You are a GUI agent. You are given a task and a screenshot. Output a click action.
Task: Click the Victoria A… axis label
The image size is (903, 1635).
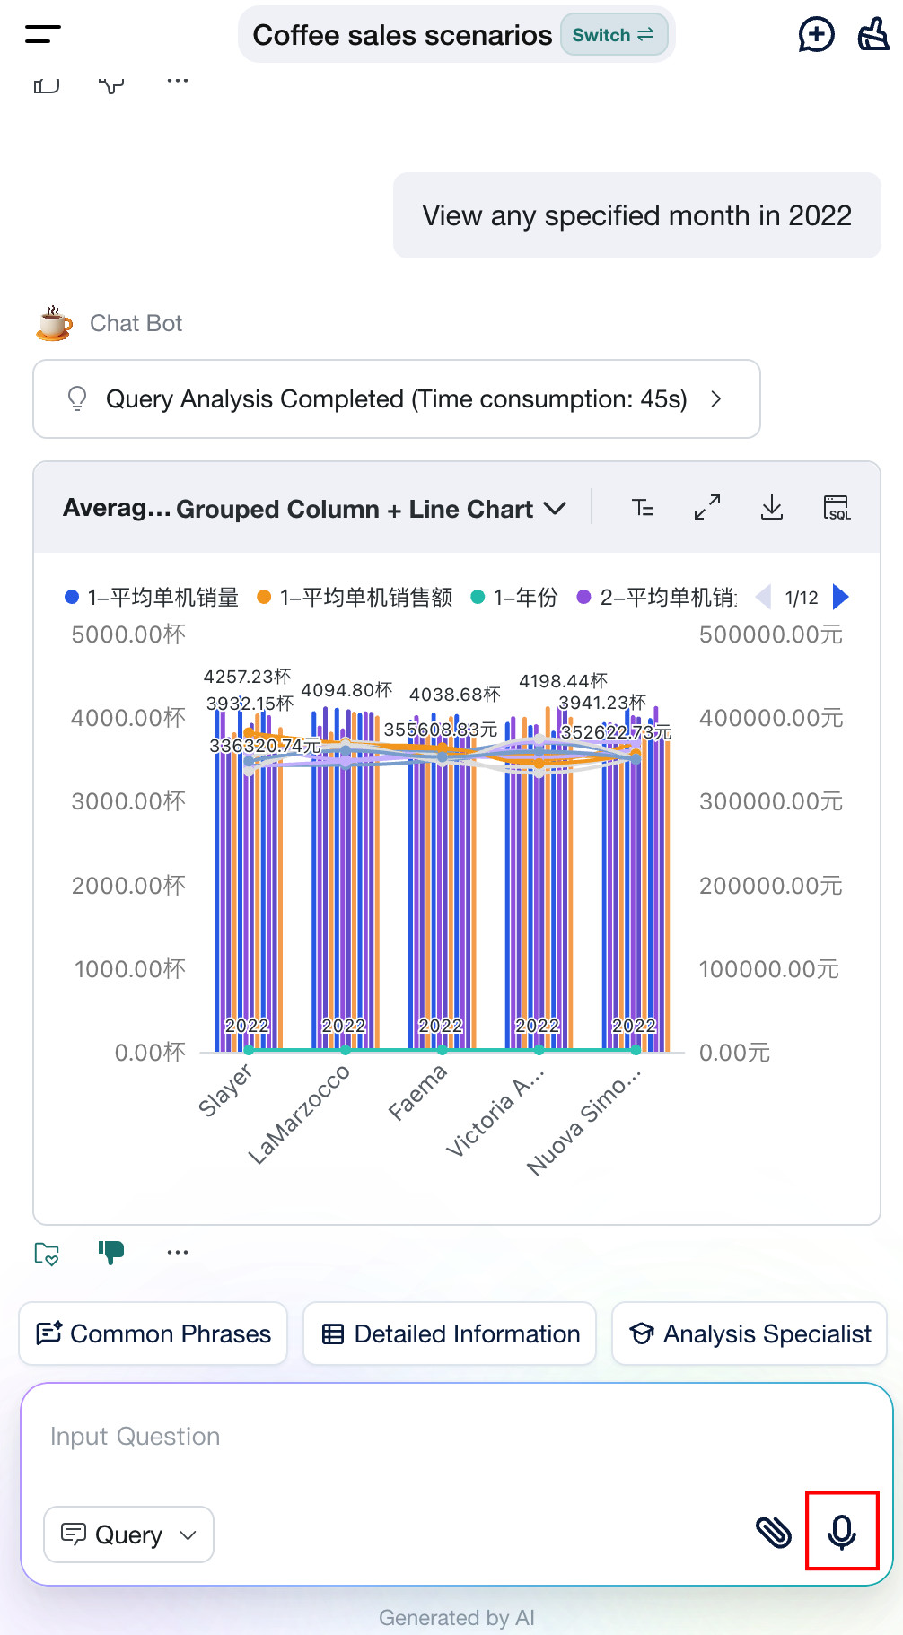click(x=495, y=1113)
